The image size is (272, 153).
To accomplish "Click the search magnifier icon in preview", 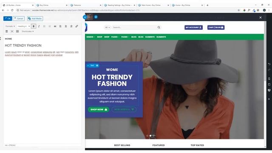I will [x=159, y=27].
